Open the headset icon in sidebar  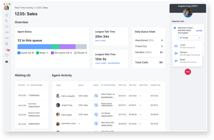pos(7,55)
